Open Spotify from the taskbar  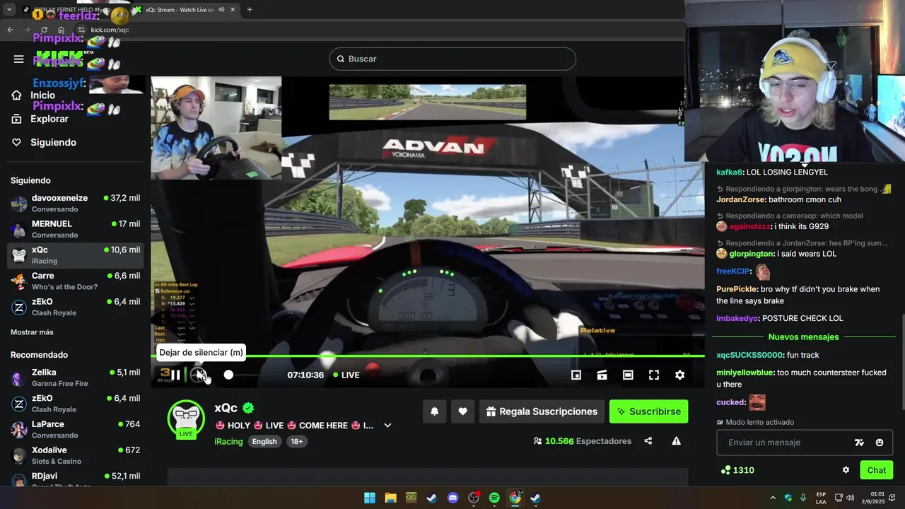tap(494, 498)
